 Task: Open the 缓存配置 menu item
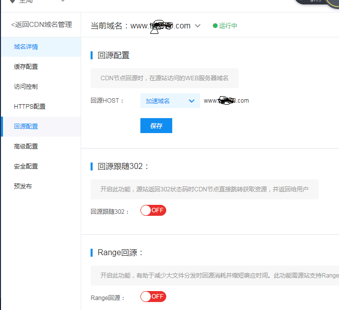click(x=41, y=67)
